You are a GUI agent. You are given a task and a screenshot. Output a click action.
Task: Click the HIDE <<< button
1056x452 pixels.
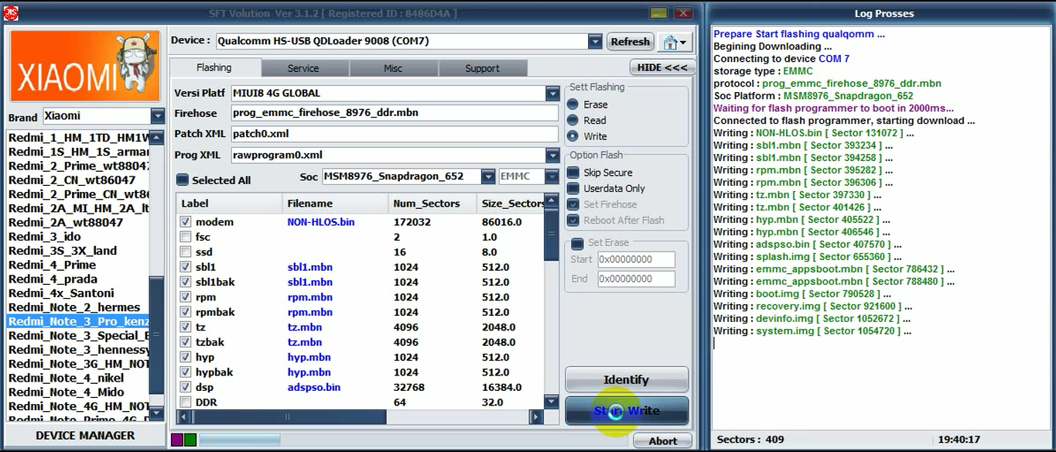point(661,67)
